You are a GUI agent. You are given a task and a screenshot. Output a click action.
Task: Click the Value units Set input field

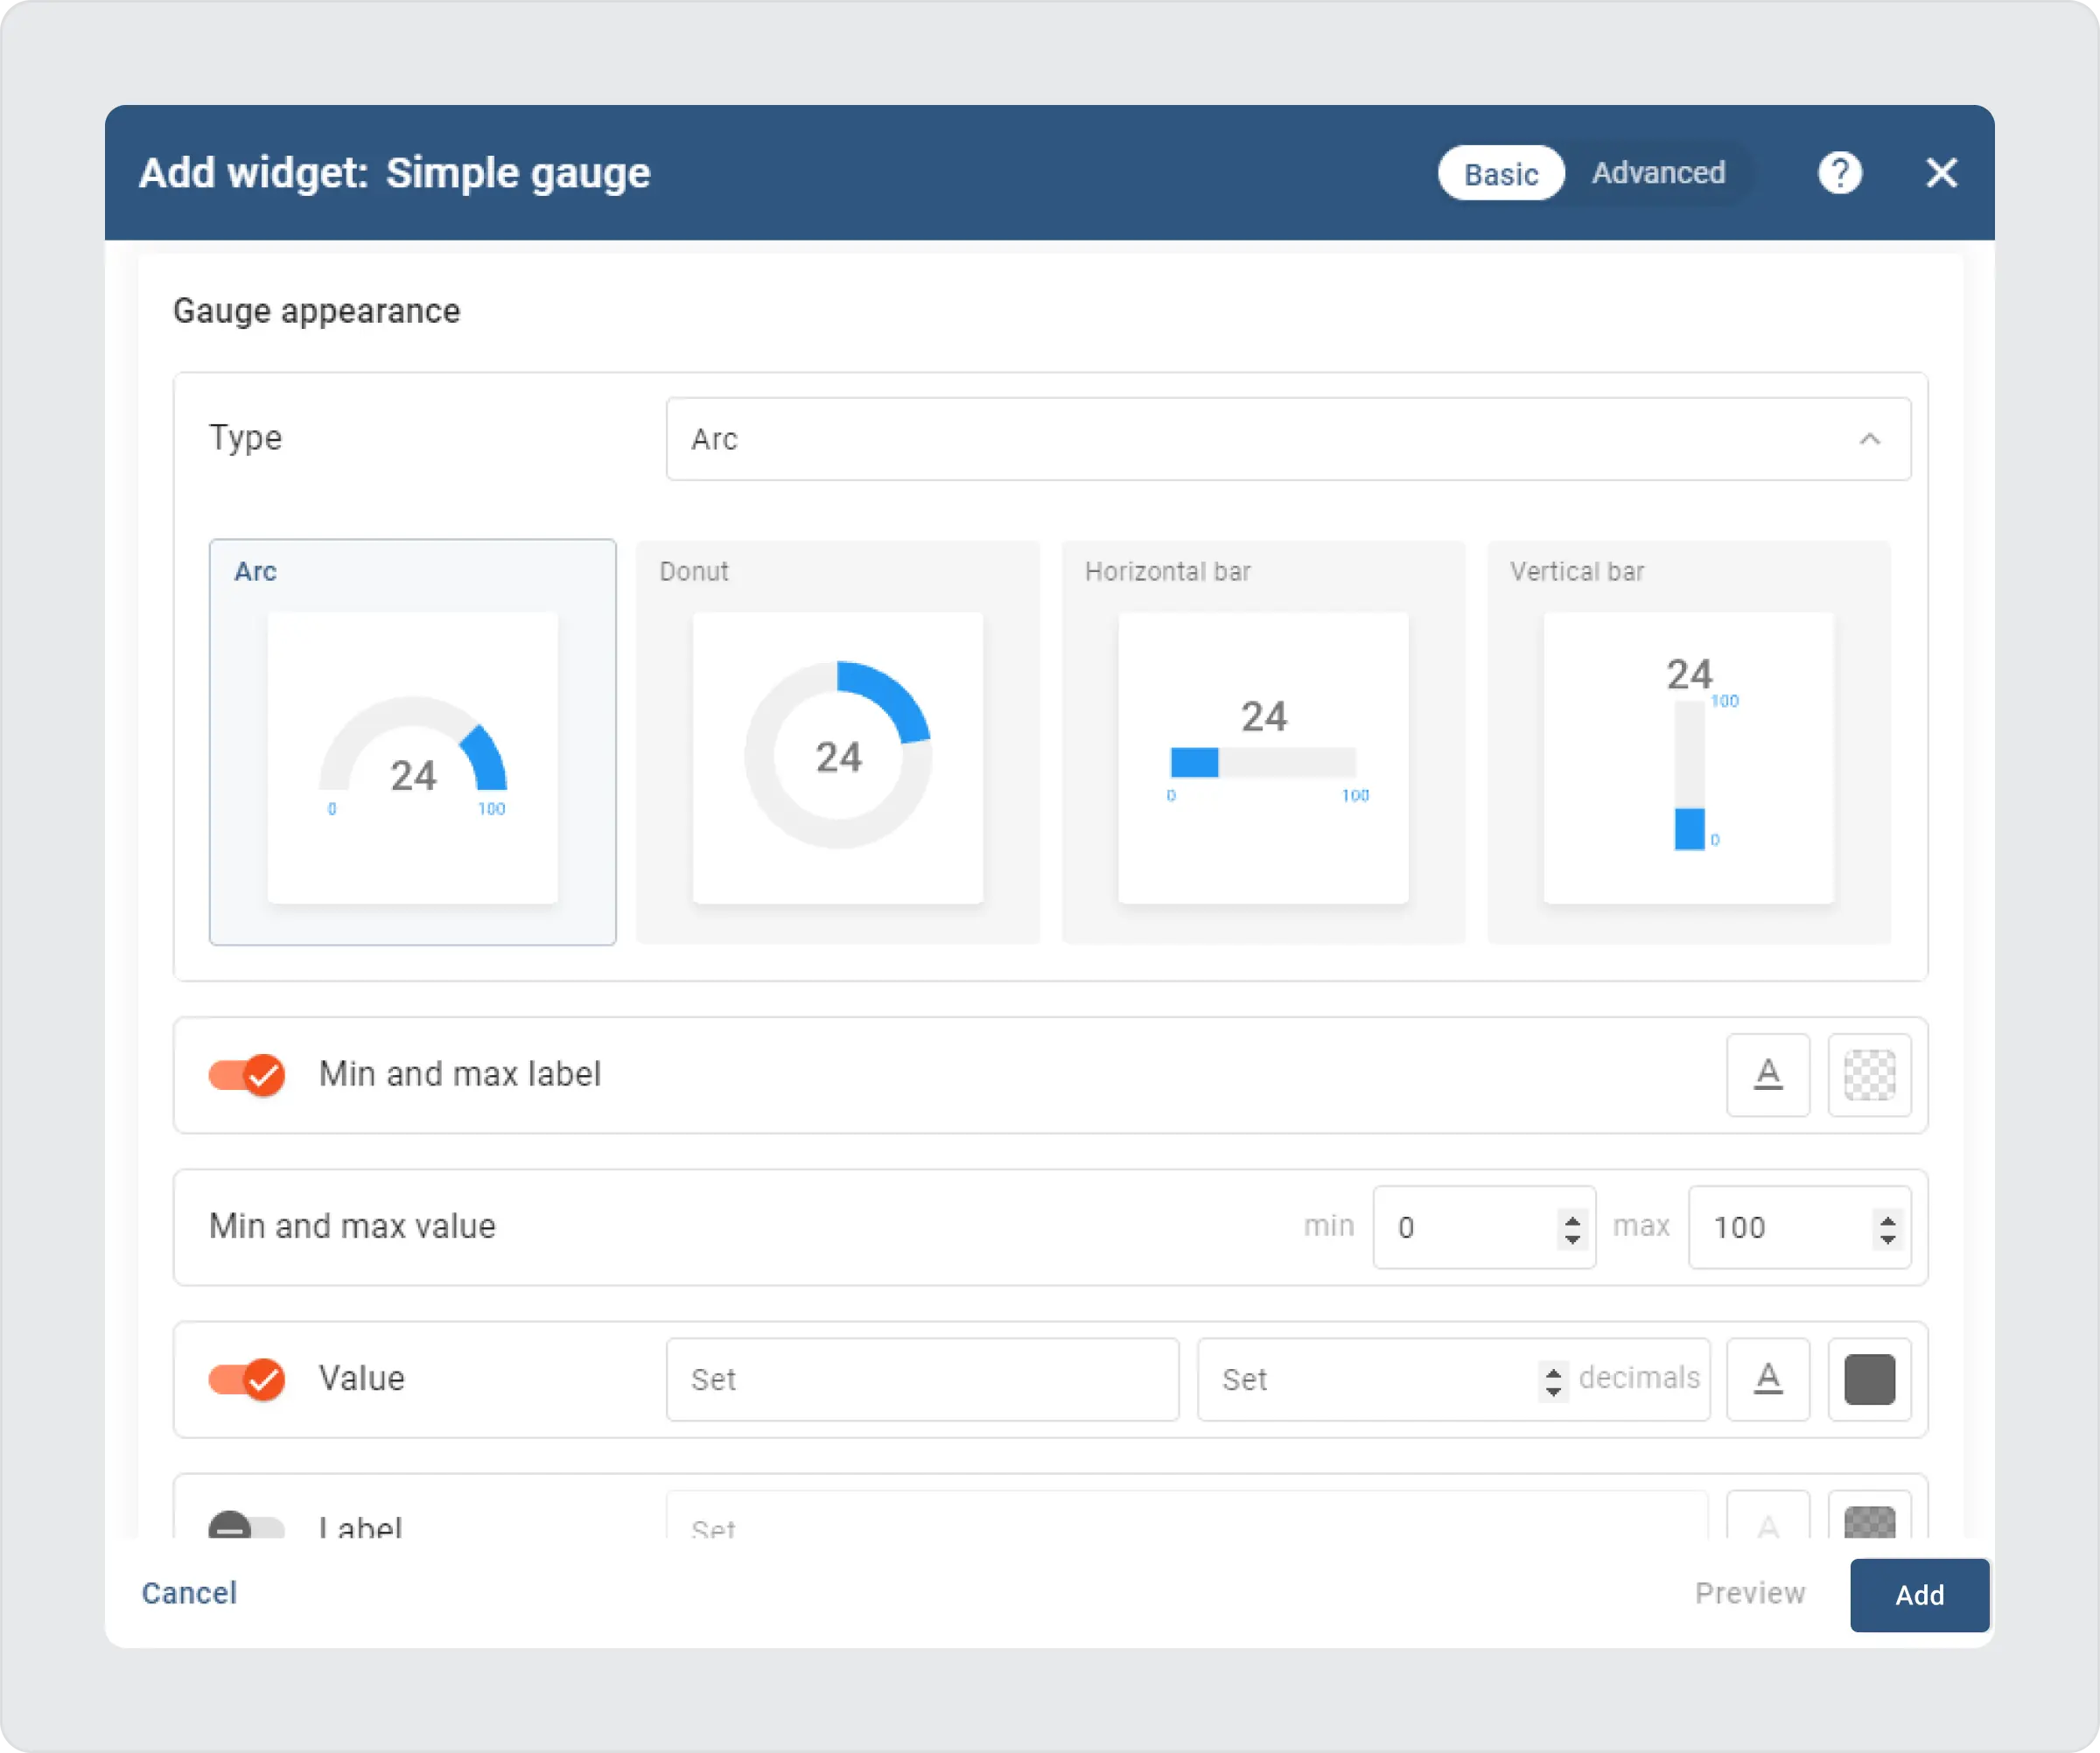[x=921, y=1379]
